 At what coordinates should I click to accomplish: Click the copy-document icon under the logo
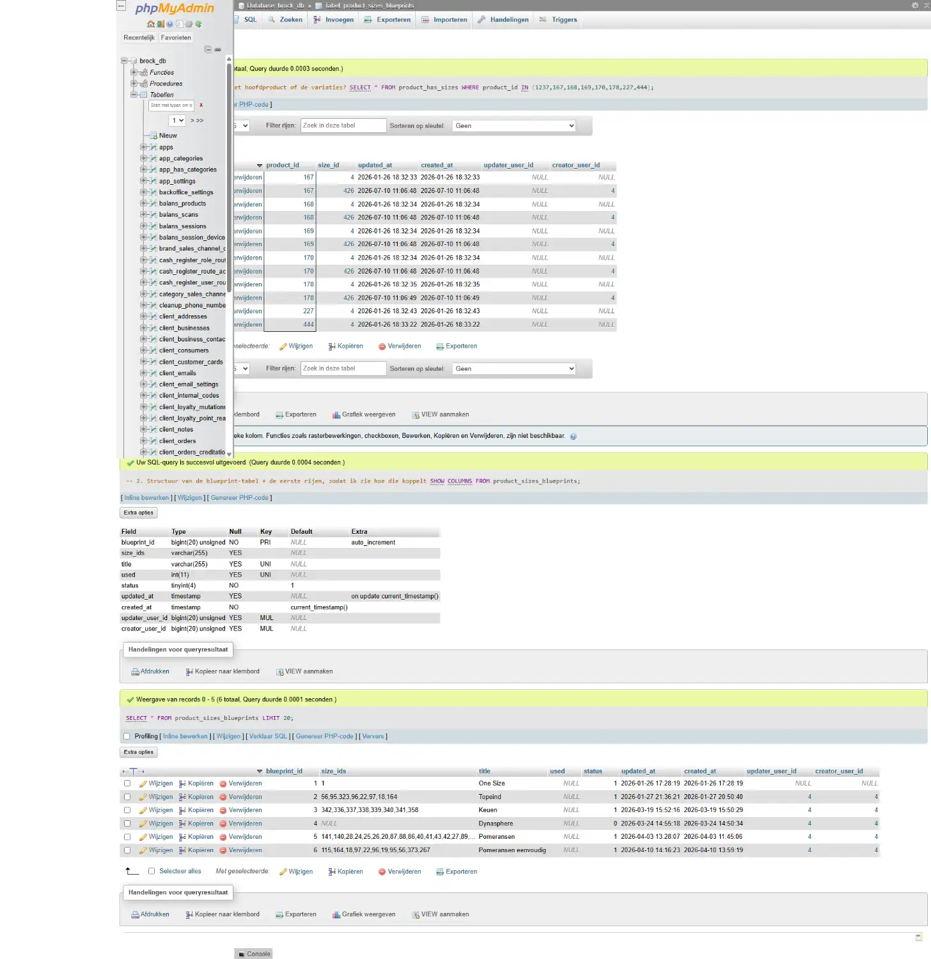point(180,24)
